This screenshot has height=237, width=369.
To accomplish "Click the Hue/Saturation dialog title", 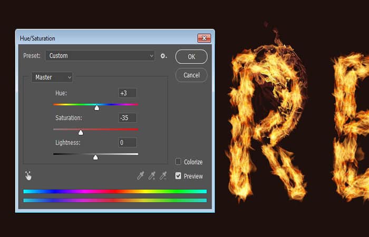I will pos(37,38).
